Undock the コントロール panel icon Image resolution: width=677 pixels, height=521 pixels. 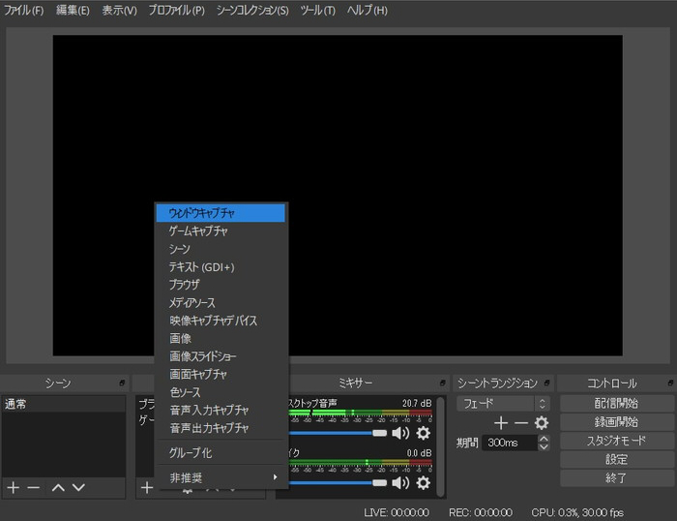click(670, 383)
